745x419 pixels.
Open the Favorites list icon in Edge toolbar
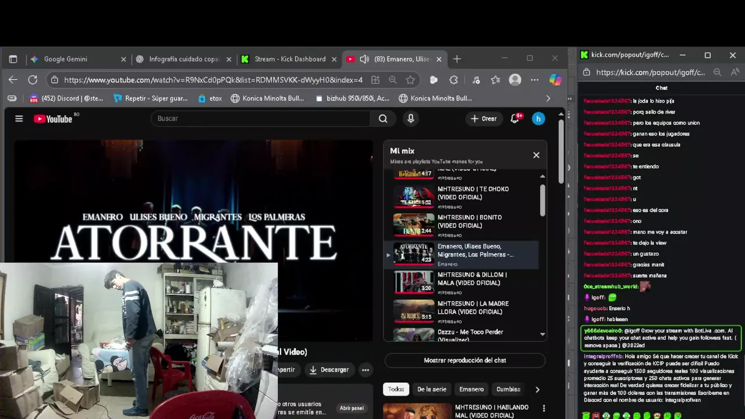coord(495,80)
